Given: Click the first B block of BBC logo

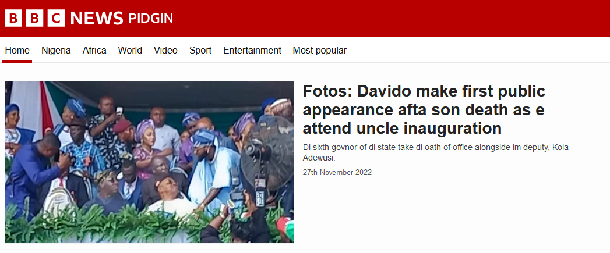Looking at the screenshot, I should tap(13, 18).
